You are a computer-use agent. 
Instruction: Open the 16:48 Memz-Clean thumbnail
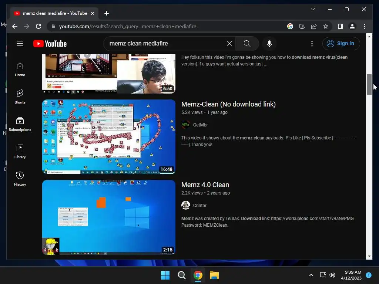pos(109,137)
